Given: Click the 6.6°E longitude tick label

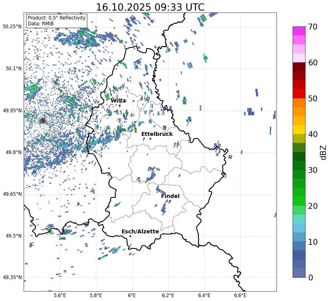Looking at the screenshot, I should (x=240, y=295).
